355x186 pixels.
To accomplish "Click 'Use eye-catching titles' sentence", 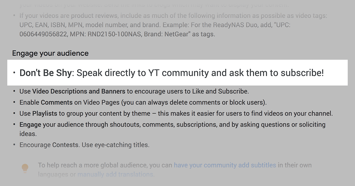I will click(115, 145).
